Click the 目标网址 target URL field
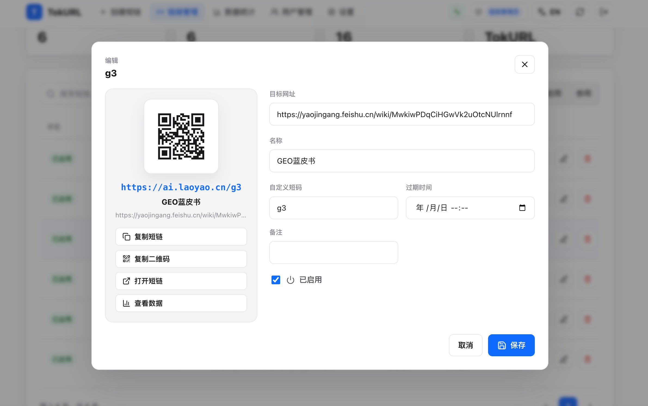 pyautogui.click(x=402, y=114)
